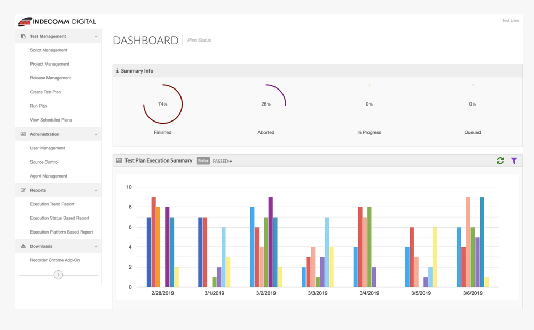The image size is (534, 330).
Task: Click the 3/5/2019 axis label
Action: point(421,293)
